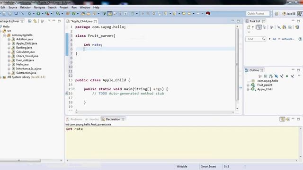Expand the Fruit_parent node in Outline
The height and width of the screenshot is (170, 303).
click(248, 85)
